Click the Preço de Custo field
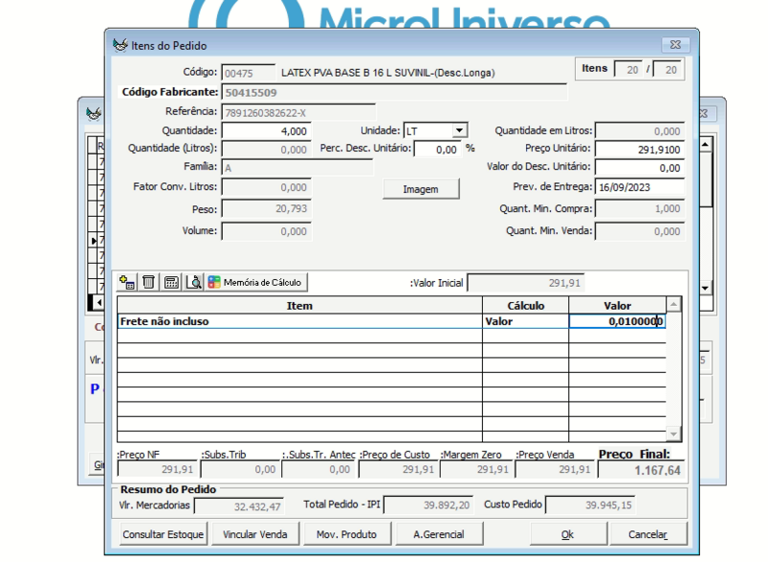This screenshot has height=562, width=768. [397, 470]
